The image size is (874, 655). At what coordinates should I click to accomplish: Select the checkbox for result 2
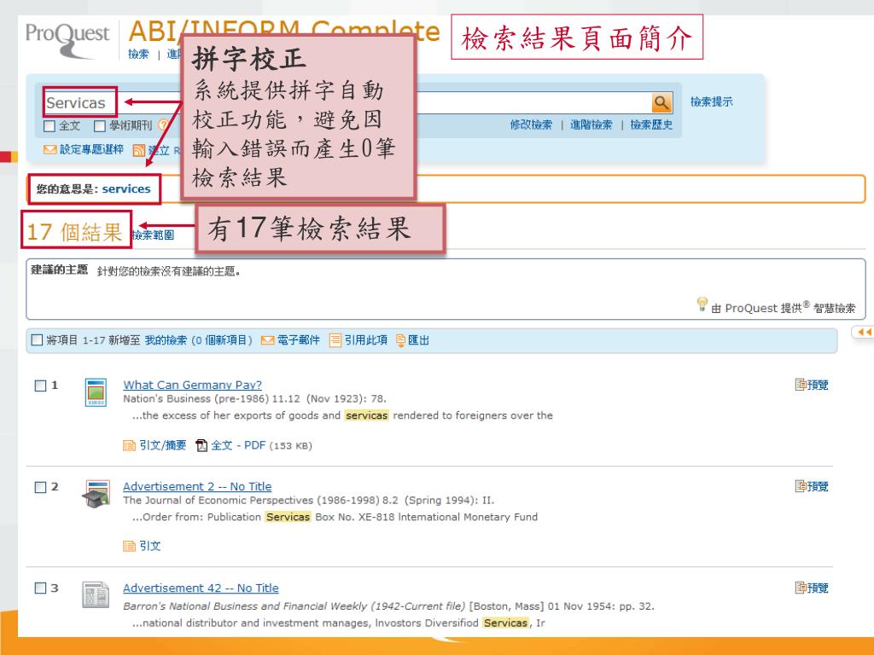click(x=41, y=487)
